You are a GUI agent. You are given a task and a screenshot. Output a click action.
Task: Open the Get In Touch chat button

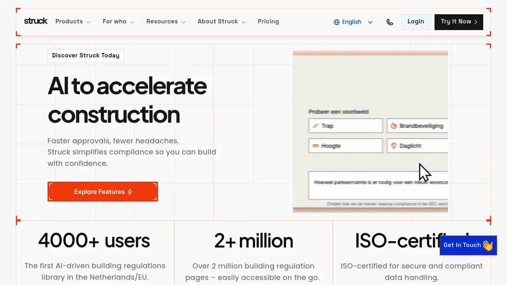pos(468,245)
